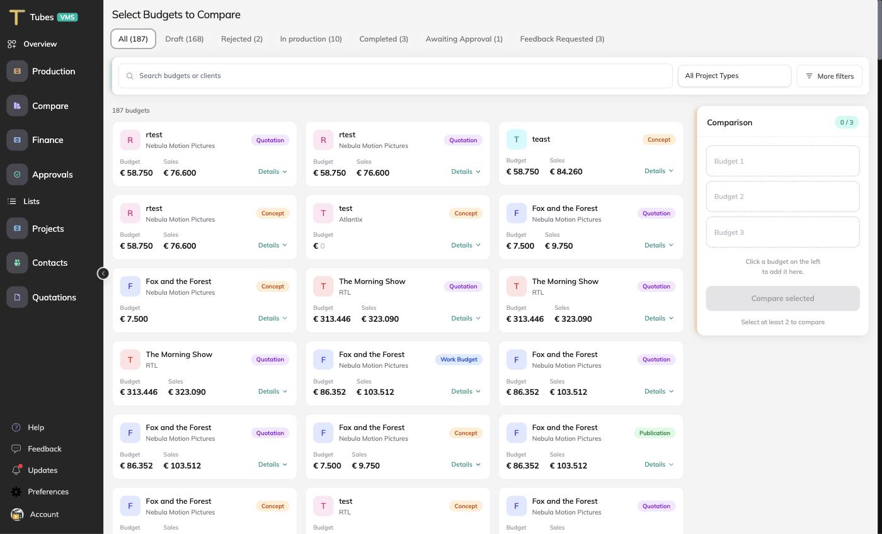Screen dimensions: 882x534
Task: Click the Budget 3 comparison slot
Action: [782, 232]
